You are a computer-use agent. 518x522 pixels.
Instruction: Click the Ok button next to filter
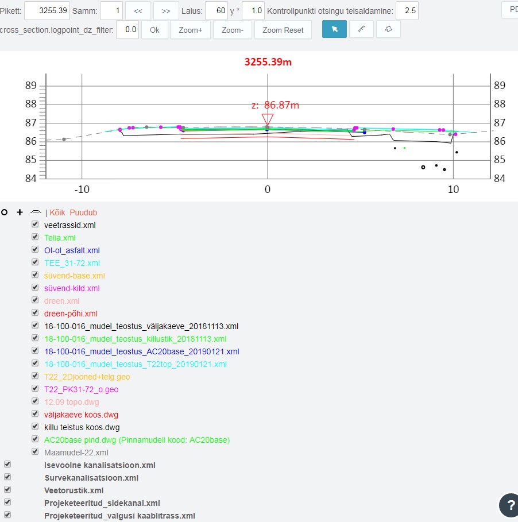pyautogui.click(x=154, y=30)
